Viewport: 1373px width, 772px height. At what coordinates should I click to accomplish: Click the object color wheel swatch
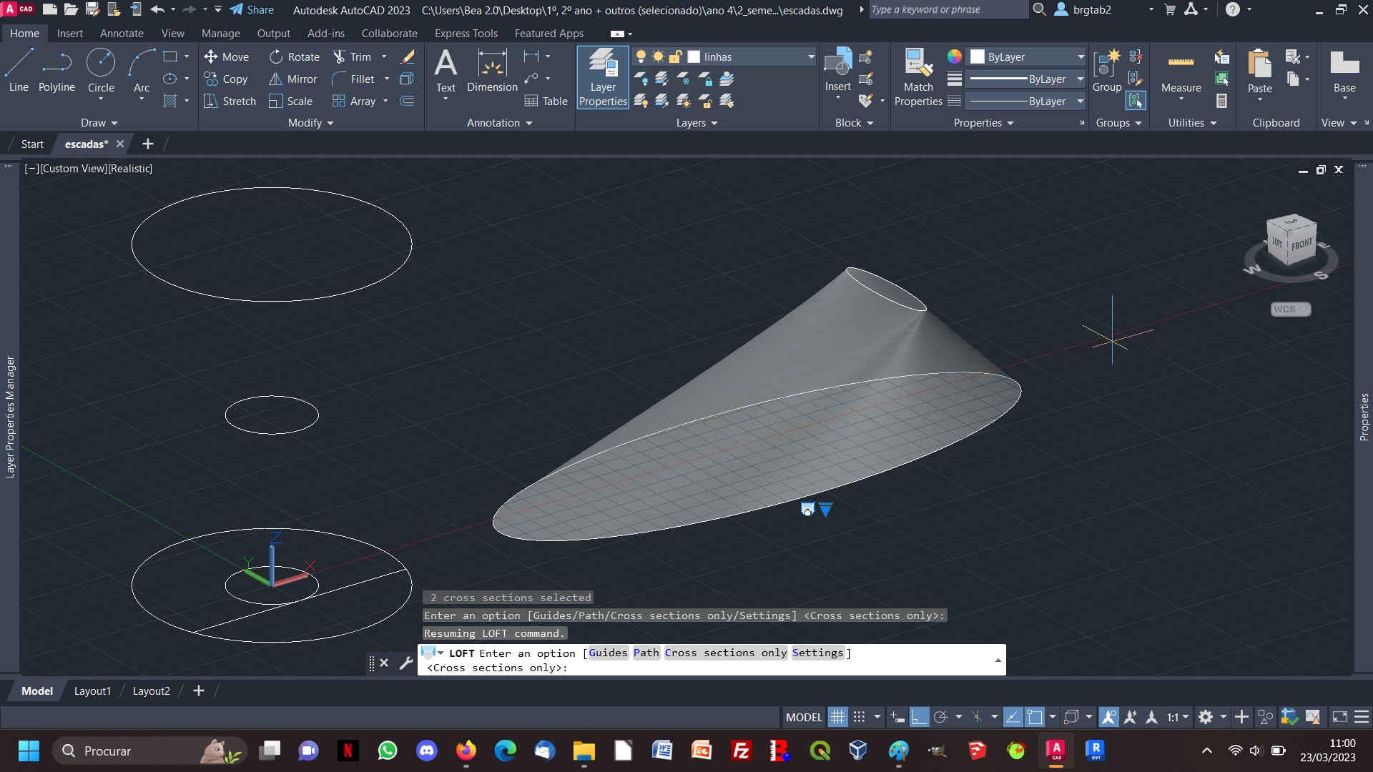pos(954,56)
